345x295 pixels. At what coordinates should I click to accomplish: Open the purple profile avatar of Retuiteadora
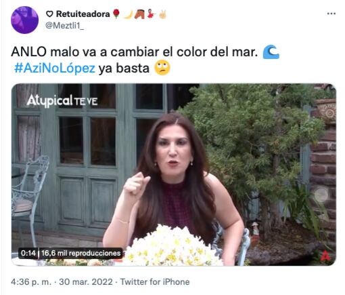click(x=24, y=20)
